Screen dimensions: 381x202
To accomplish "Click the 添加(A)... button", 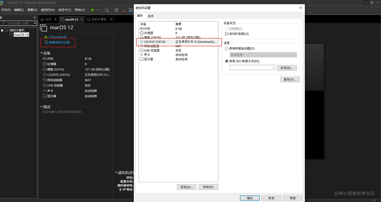I will click(187, 187).
